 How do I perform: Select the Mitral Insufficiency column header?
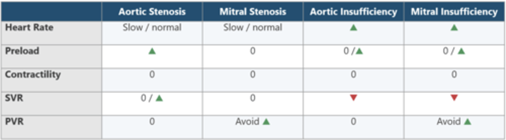click(x=454, y=12)
